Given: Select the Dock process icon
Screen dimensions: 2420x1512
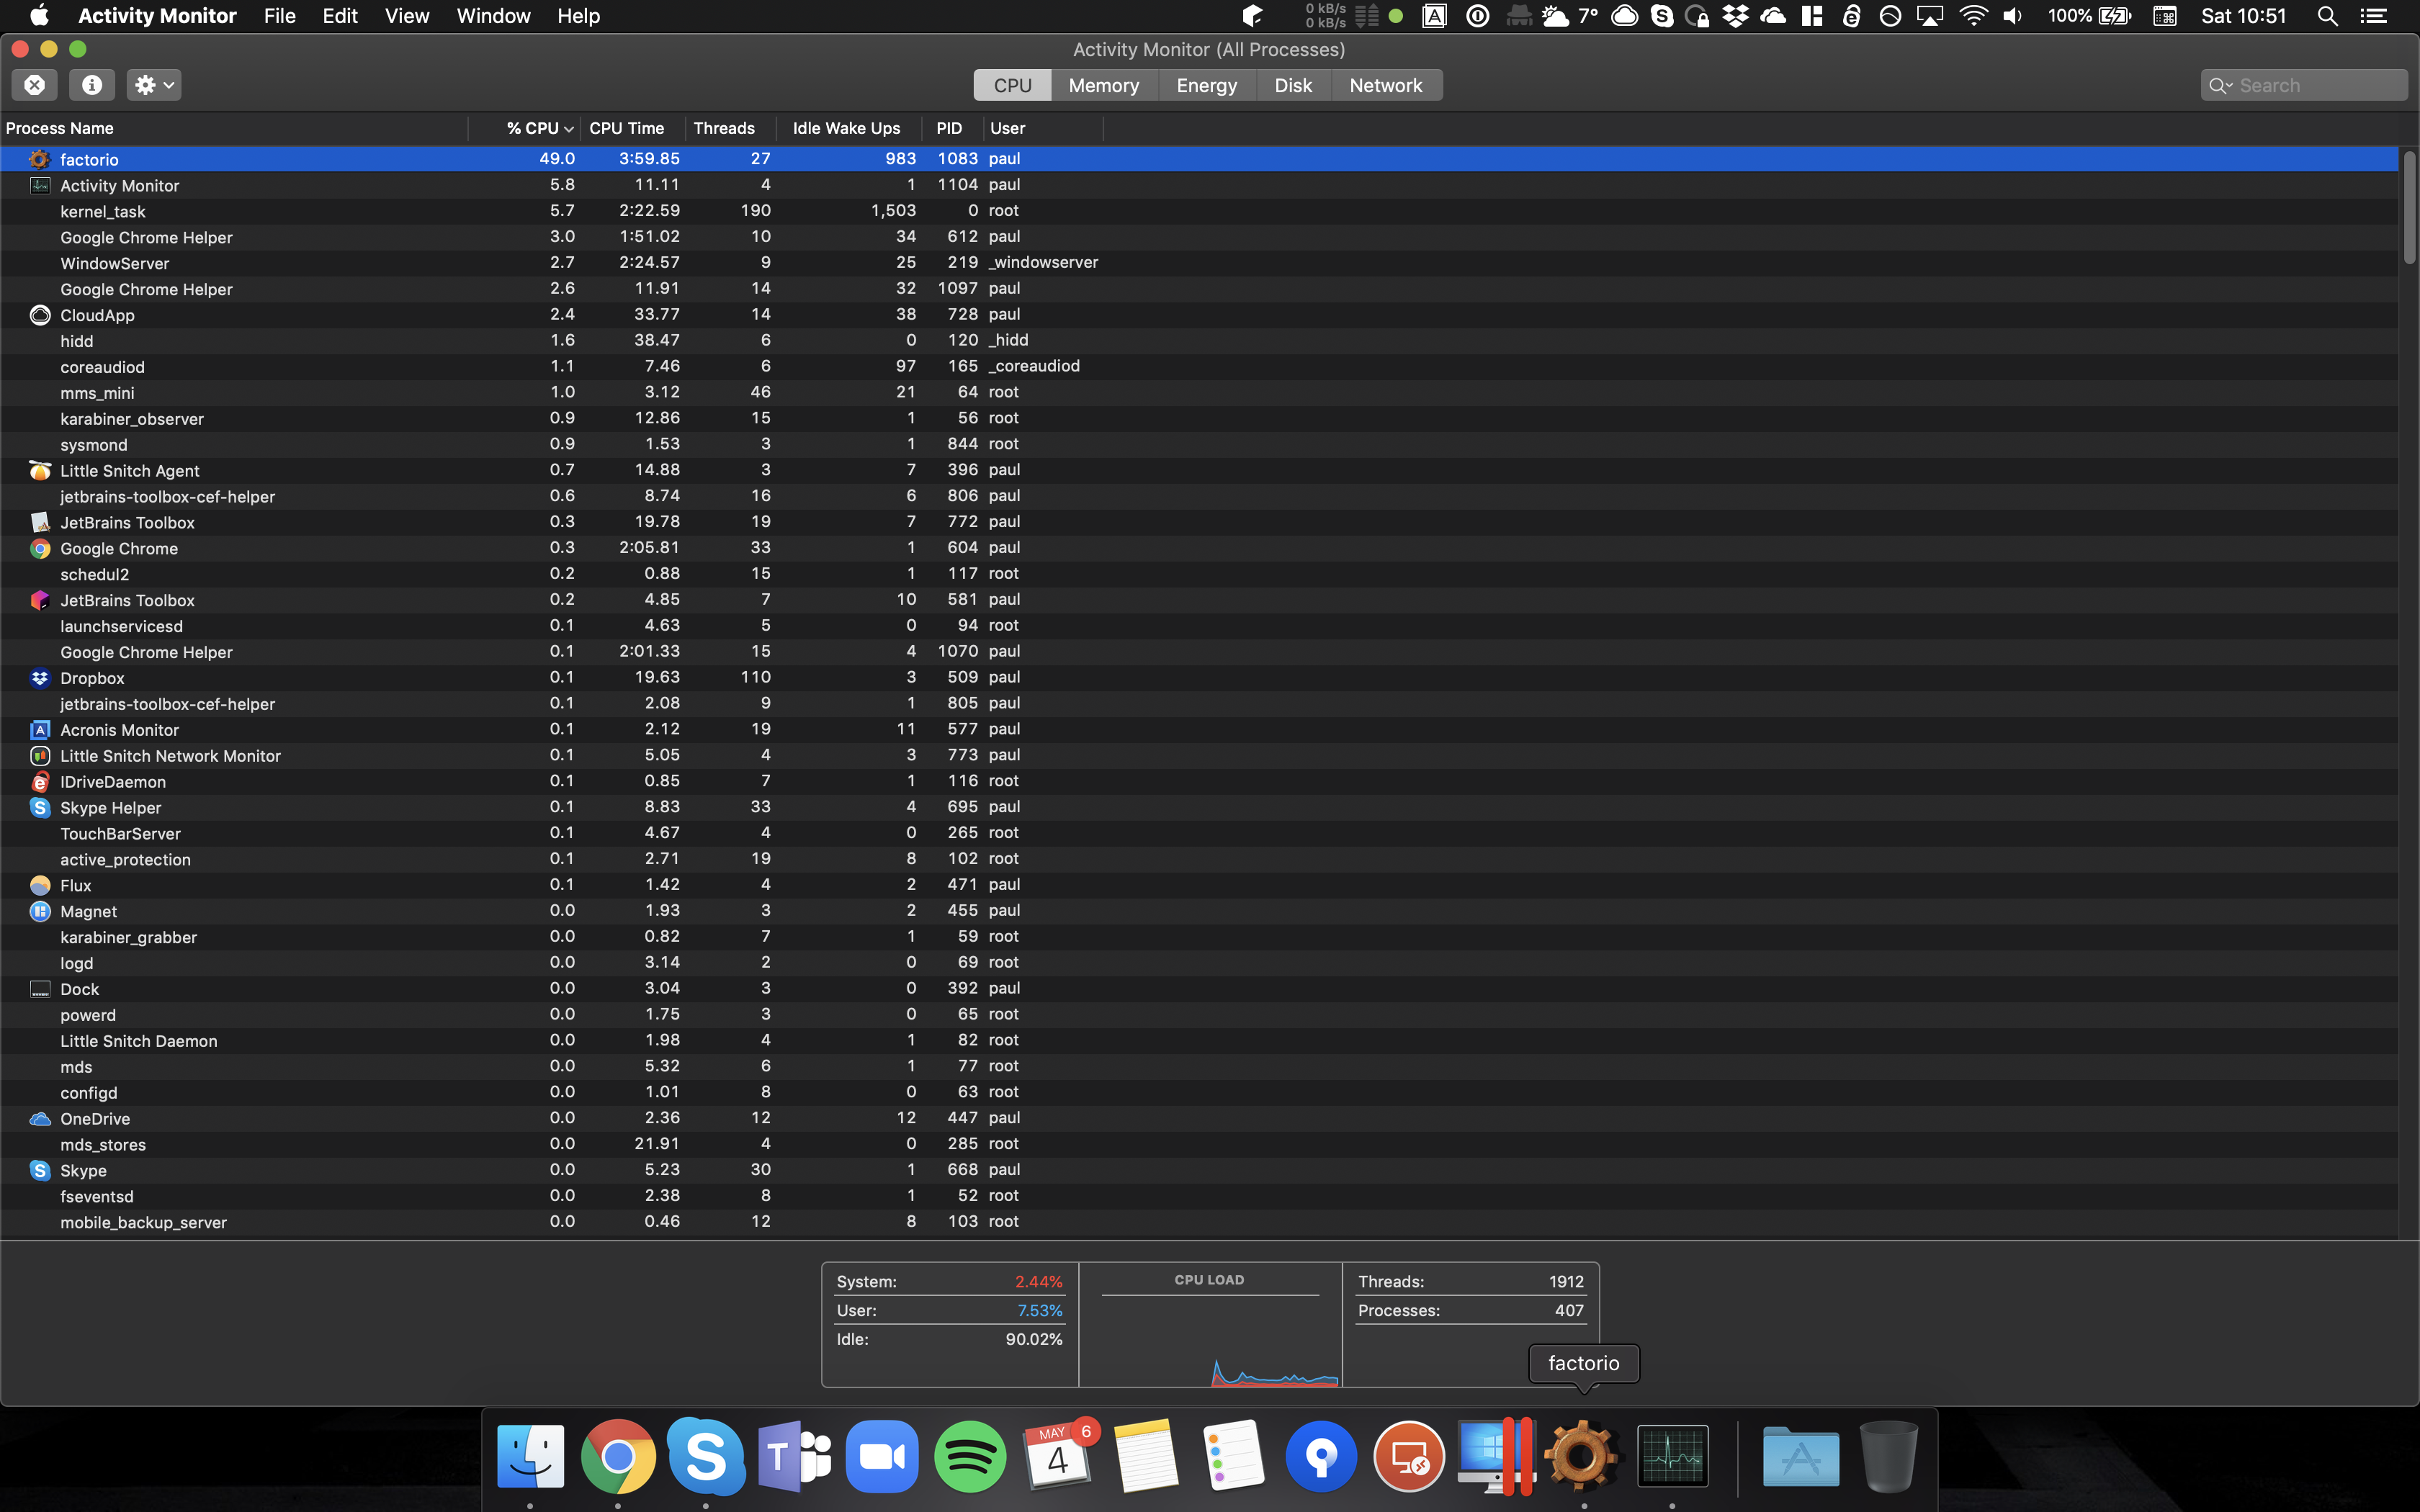Looking at the screenshot, I should (x=40, y=989).
